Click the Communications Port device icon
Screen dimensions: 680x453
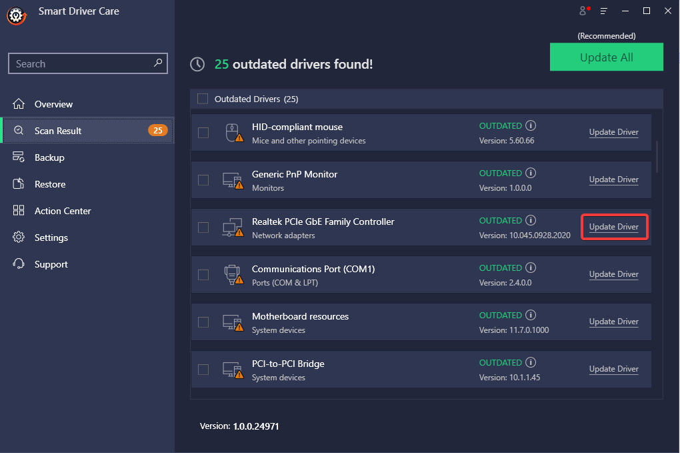point(232,274)
